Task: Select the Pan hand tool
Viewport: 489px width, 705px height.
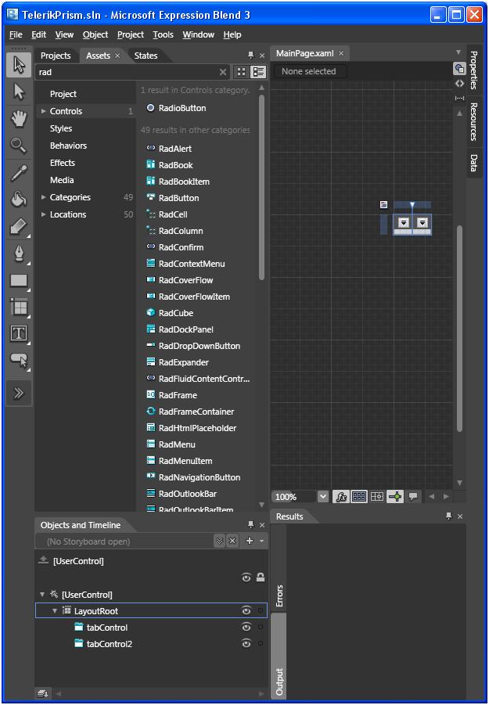Action: (19, 119)
